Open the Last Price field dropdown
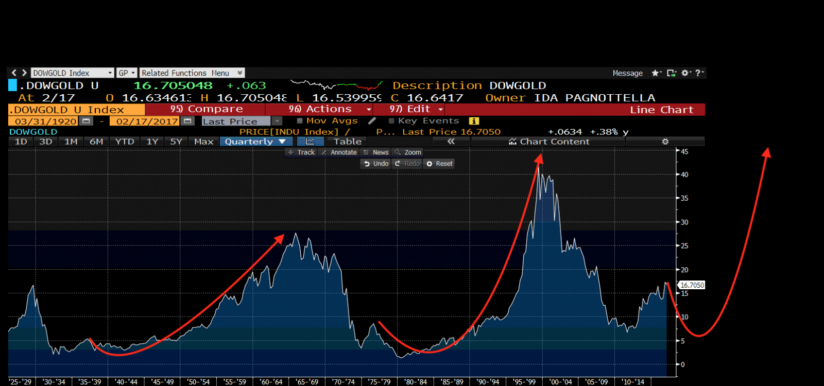 [277, 121]
